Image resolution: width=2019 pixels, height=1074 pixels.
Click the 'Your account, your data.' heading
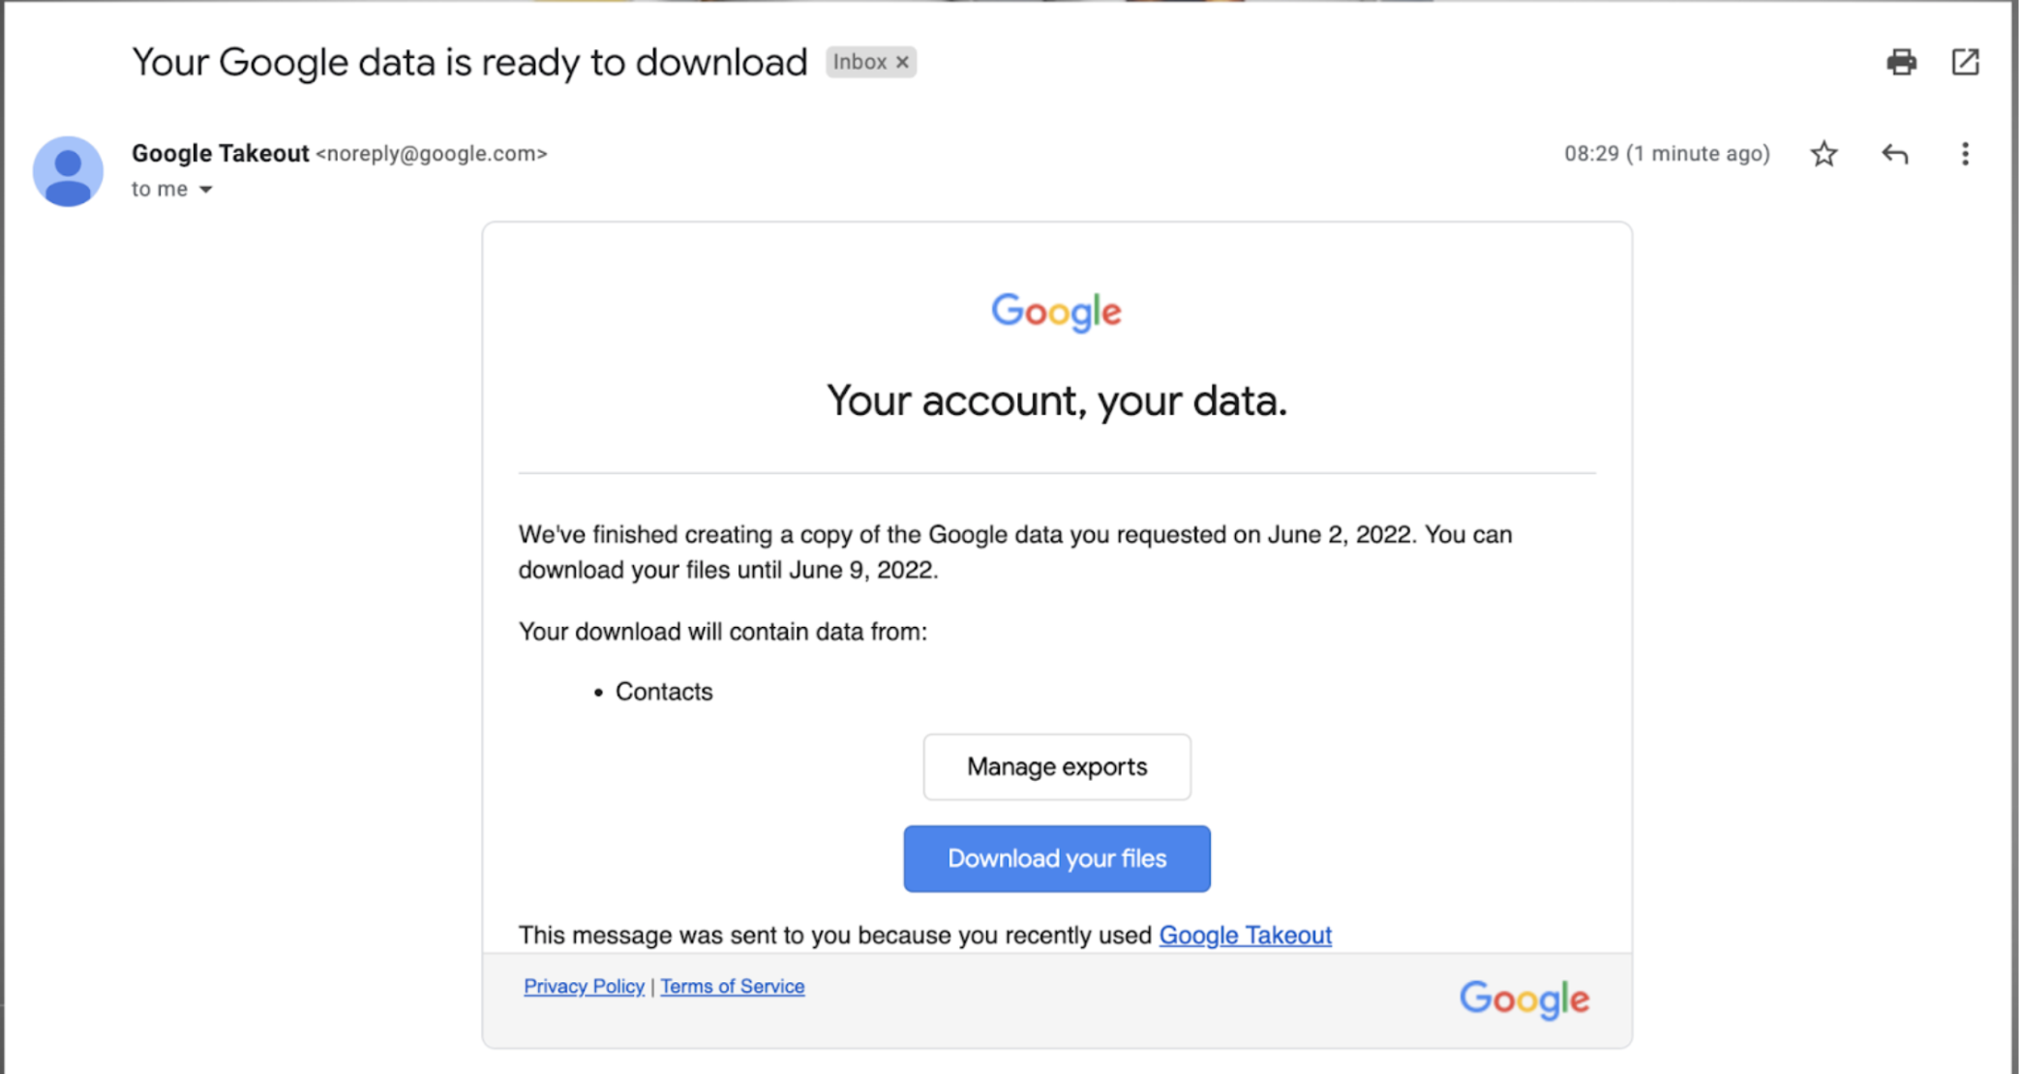click(x=1056, y=401)
